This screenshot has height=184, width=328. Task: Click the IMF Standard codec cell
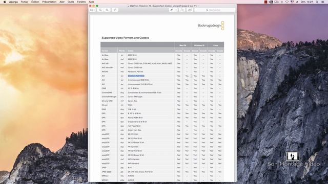[133, 164]
